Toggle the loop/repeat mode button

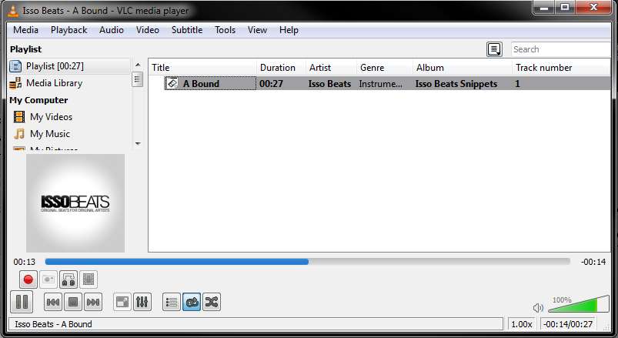[x=192, y=303]
